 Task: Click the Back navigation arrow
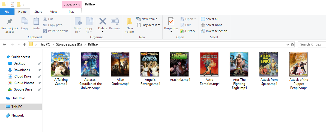(5, 44)
